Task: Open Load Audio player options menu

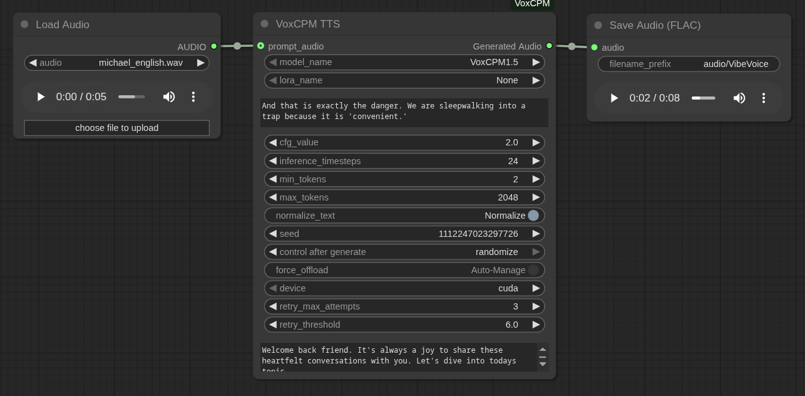Action: coord(193,96)
